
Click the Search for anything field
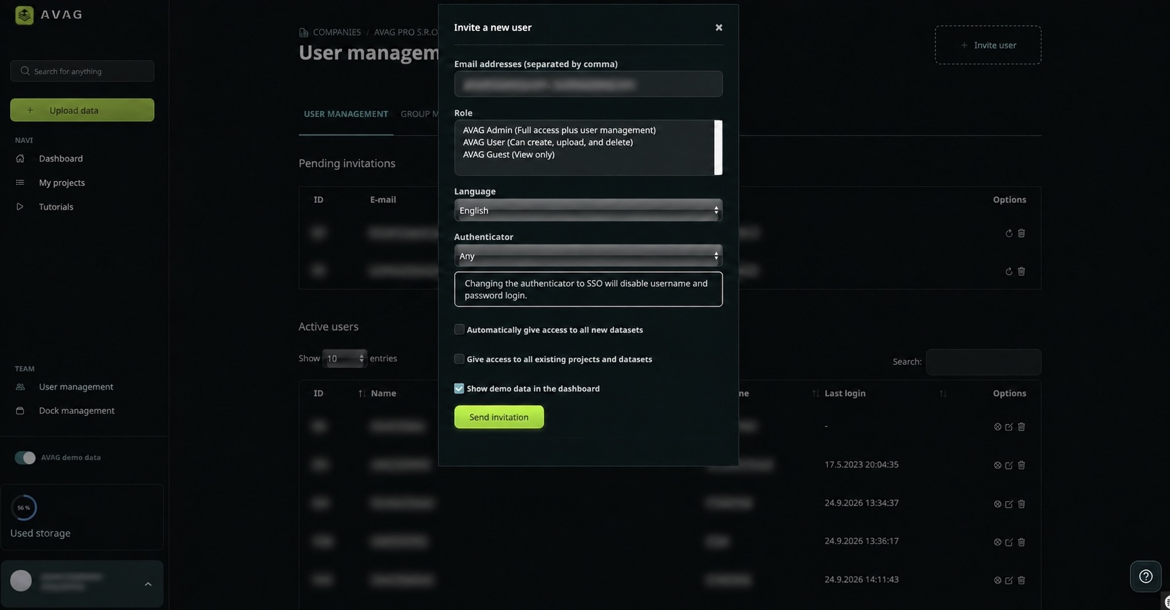(x=82, y=71)
